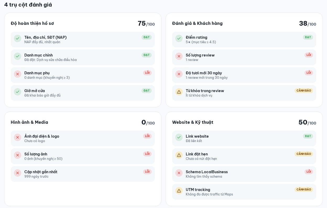Click the text Đã khai báo giờ đầy đủ
Screen dimensions: 327x208
[42, 95]
